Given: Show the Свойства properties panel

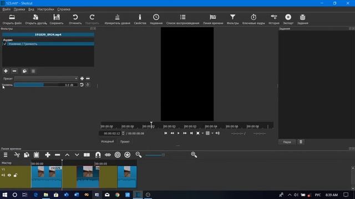Looking at the screenshot, I should [140, 19].
